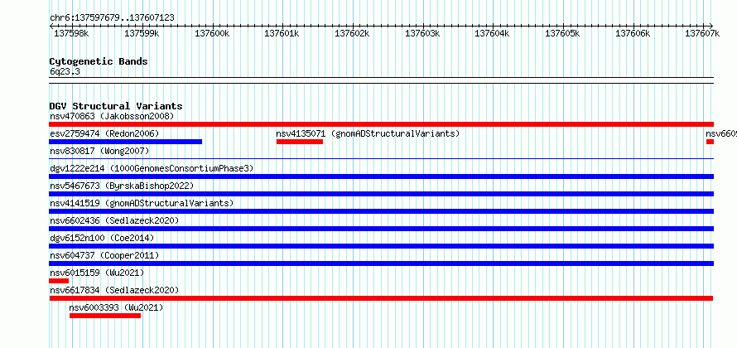Open nsv5467673 (ByrskaBishop2022) label
This screenshot has width=737, height=348.
coord(122,186)
